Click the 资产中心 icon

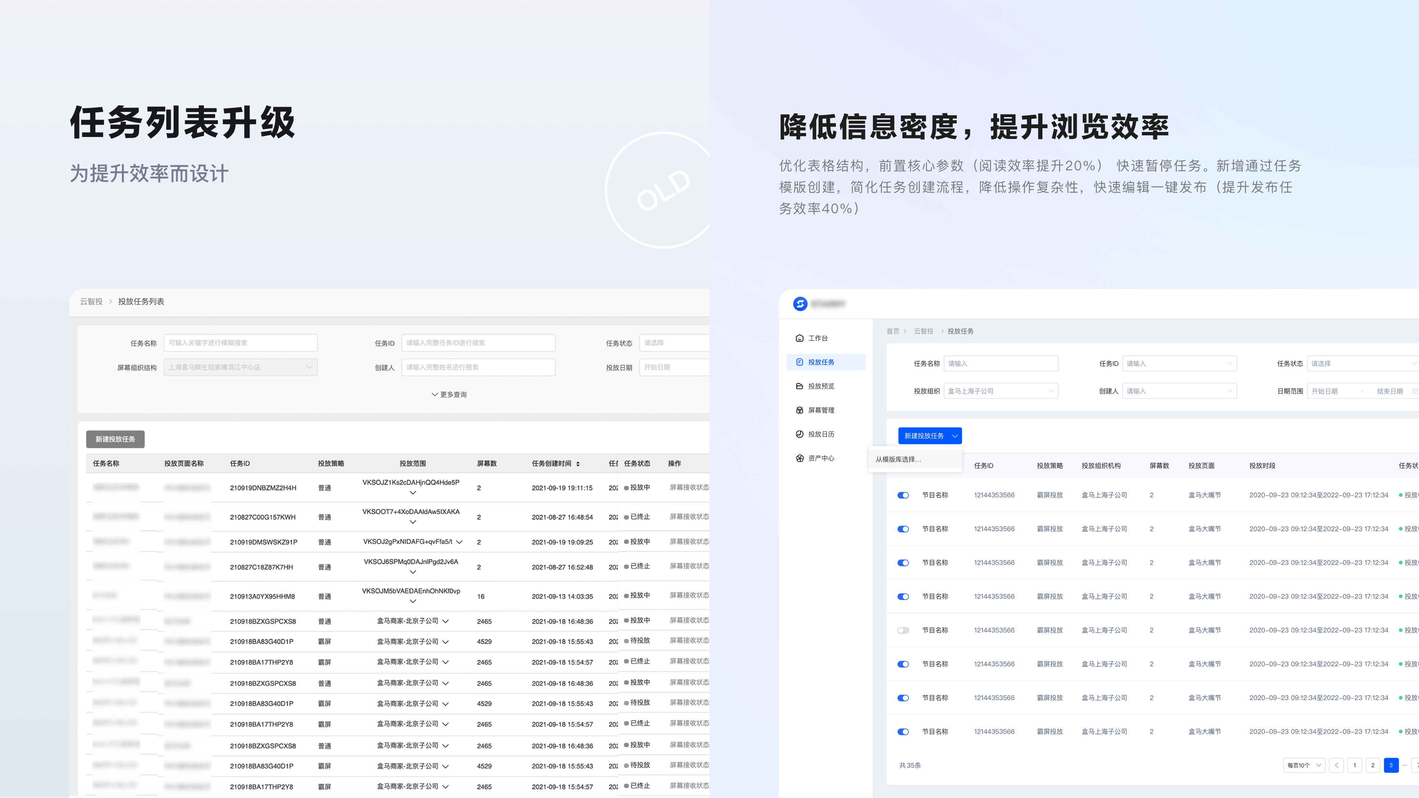coord(799,458)
